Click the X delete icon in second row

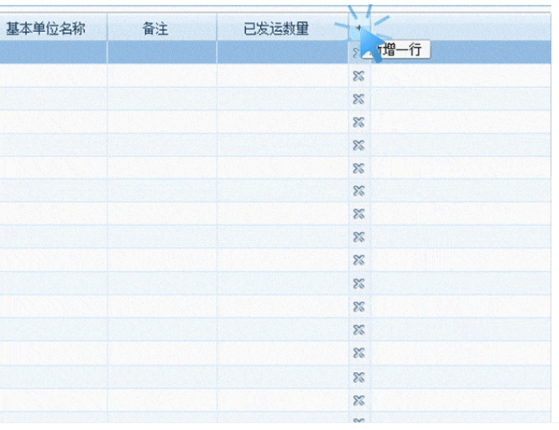[x=358, y=76]
